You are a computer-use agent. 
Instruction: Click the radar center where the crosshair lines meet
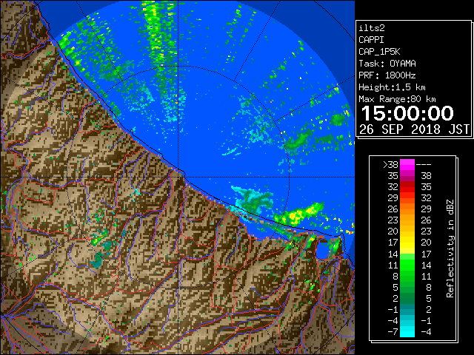[178, 177]
